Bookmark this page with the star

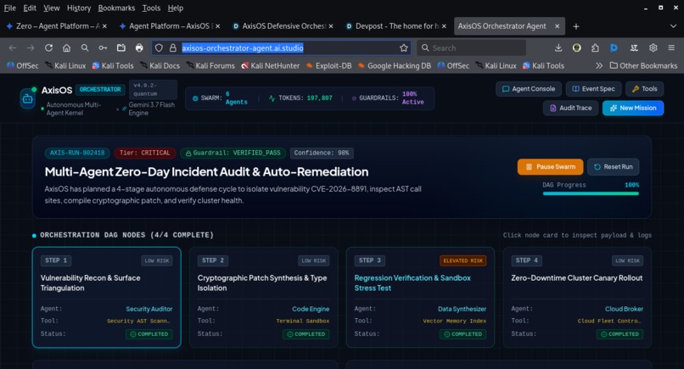(x=403, y=48)
